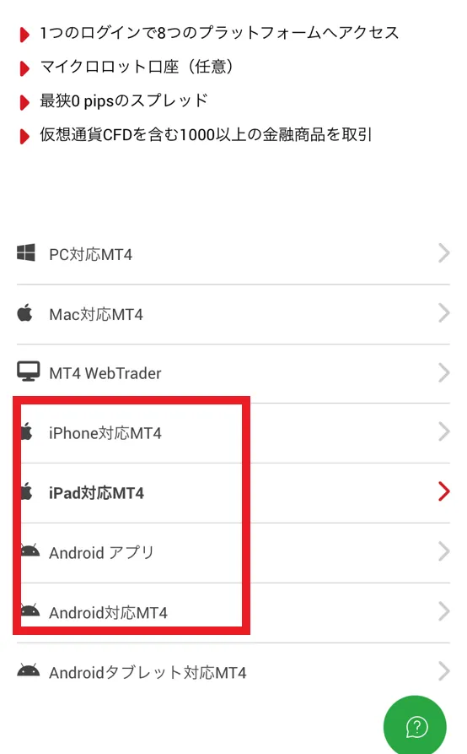The height and width of the screenshot is (754, 467).
Task: Click the Android icon for Androidタブレット対応MT4
Action: 29,670
